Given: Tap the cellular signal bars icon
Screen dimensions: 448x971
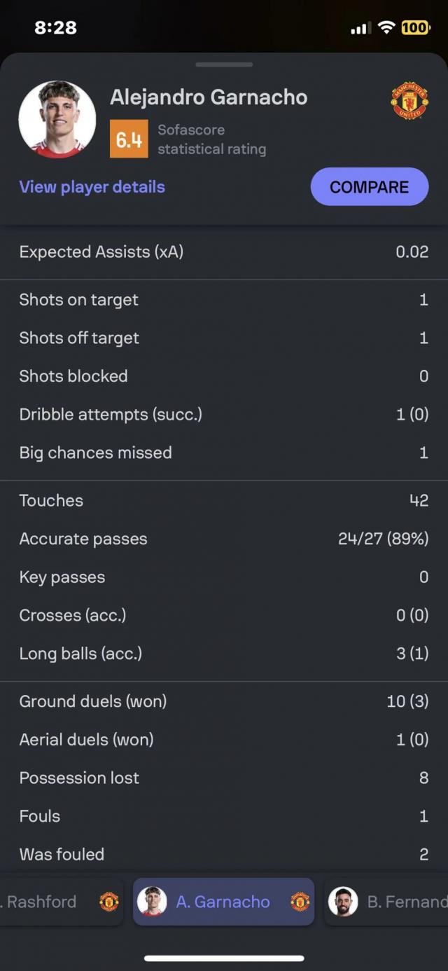Looking at the screenshot, I should point(359,28).
